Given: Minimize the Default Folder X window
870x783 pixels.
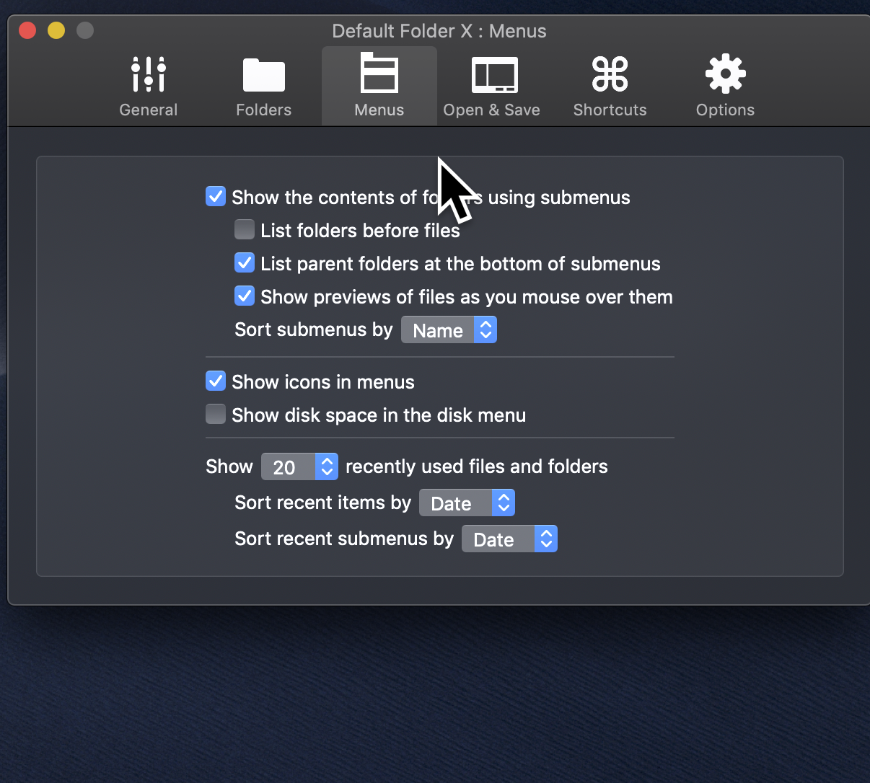Looking at the screenshot, I should tap(56, 30).
